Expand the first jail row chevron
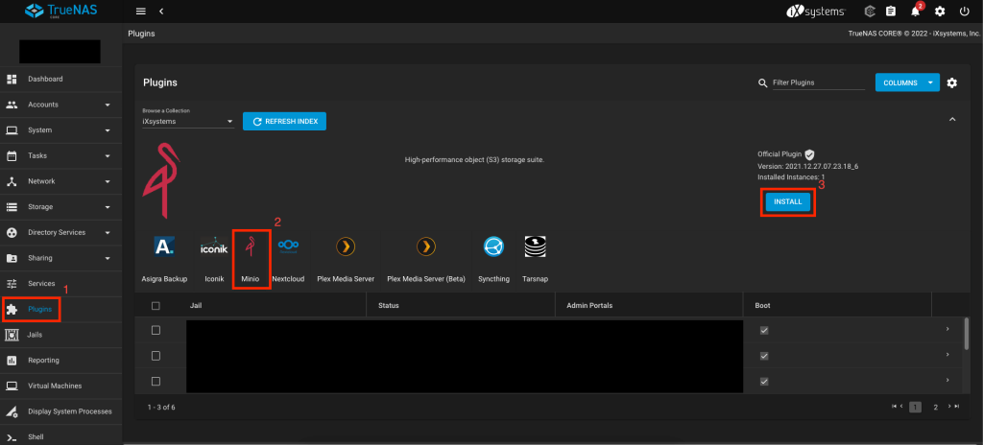The image size is (983, 445). tap(947, 329)
